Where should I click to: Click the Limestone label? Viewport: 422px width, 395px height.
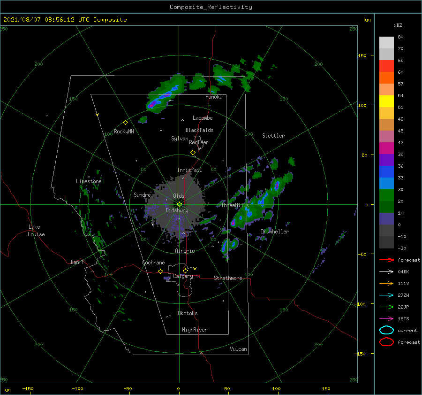[x=89, y=181]
